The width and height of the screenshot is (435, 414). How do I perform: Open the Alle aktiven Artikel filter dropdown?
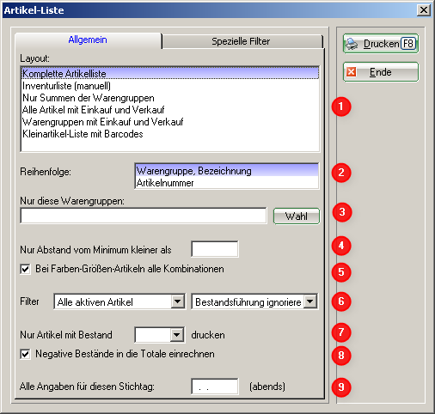click(x=177, y=301)
